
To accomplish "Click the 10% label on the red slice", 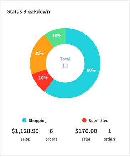I will click(43, 78).
